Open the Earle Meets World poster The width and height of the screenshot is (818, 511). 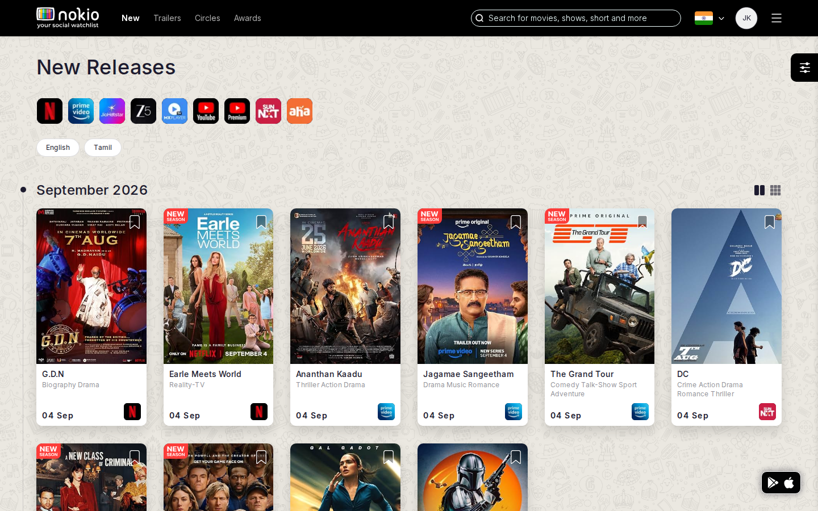tap(218, 286)
